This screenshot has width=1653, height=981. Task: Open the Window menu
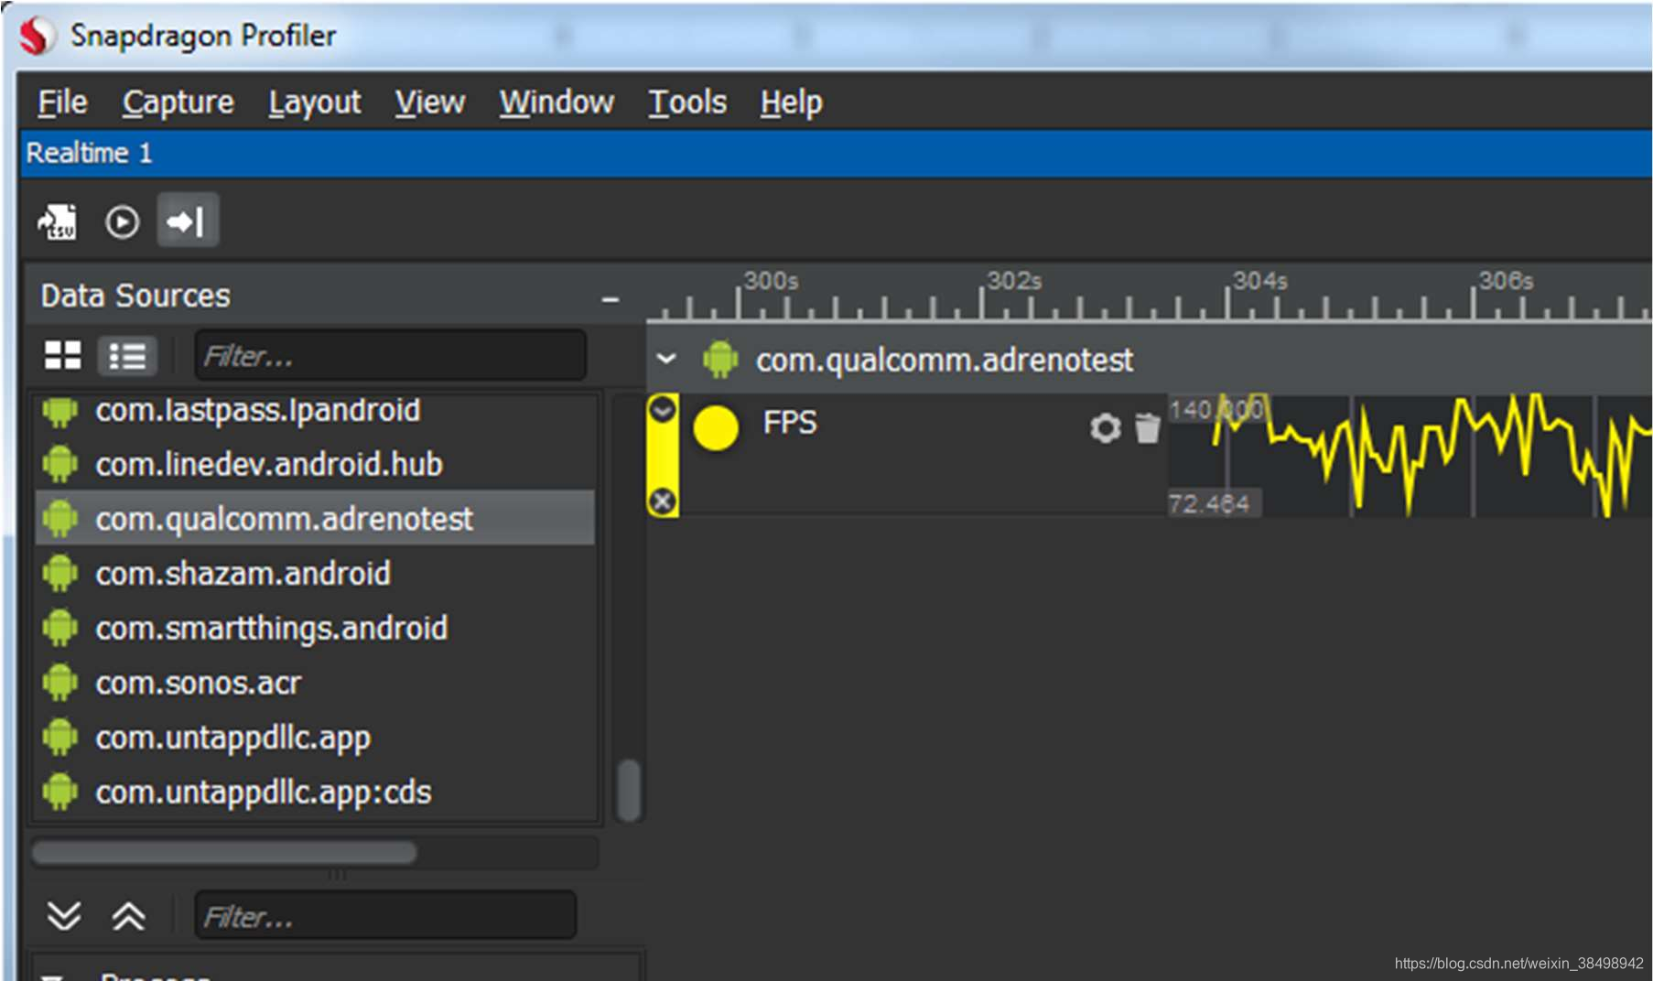[556, 102]
